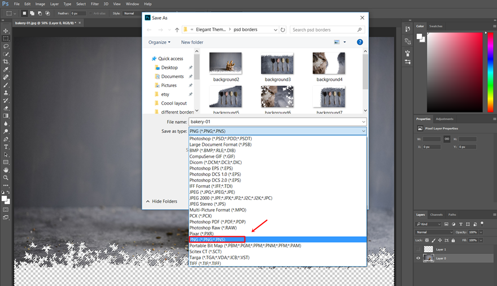Click the rainbow hue slider bar
This screenshot has height=286, width=497.
click(x=490, y=72)
